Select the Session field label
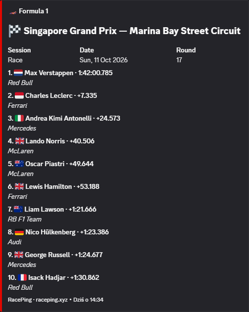Viewport: 249px width, 312px height. tap(19, 50)
